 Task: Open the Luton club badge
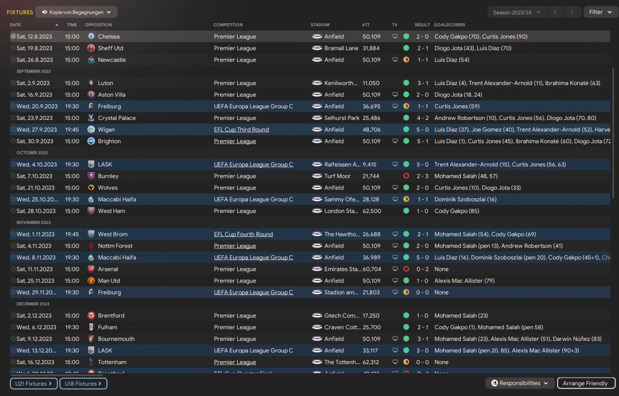click(91, 83)
